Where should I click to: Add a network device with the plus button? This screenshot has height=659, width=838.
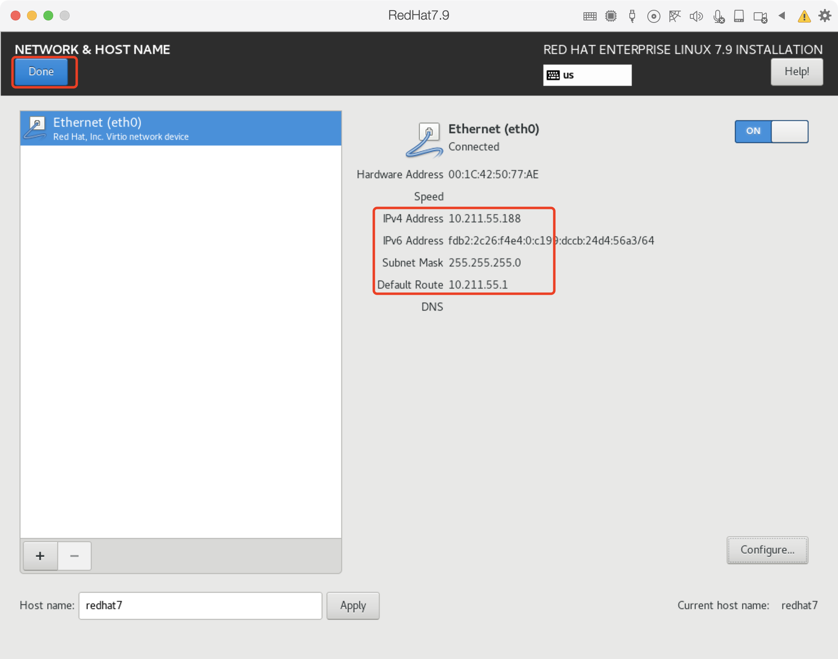pos(40,556)
